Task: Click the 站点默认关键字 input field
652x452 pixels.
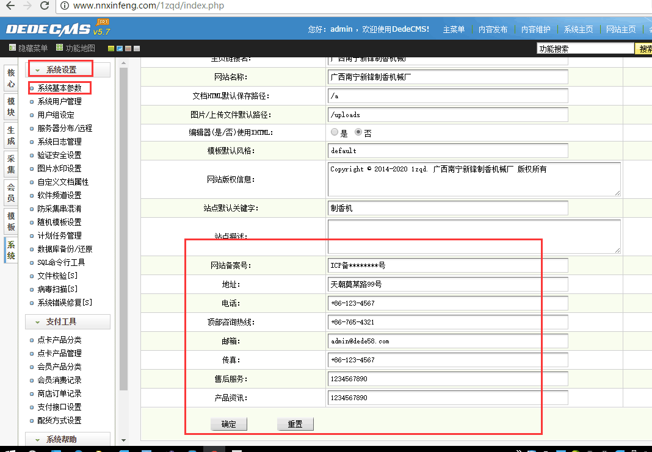Action: coord(448,208)
